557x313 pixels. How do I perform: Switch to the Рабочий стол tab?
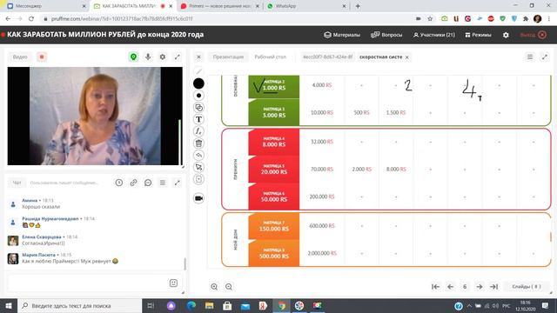tap(270, 57)
